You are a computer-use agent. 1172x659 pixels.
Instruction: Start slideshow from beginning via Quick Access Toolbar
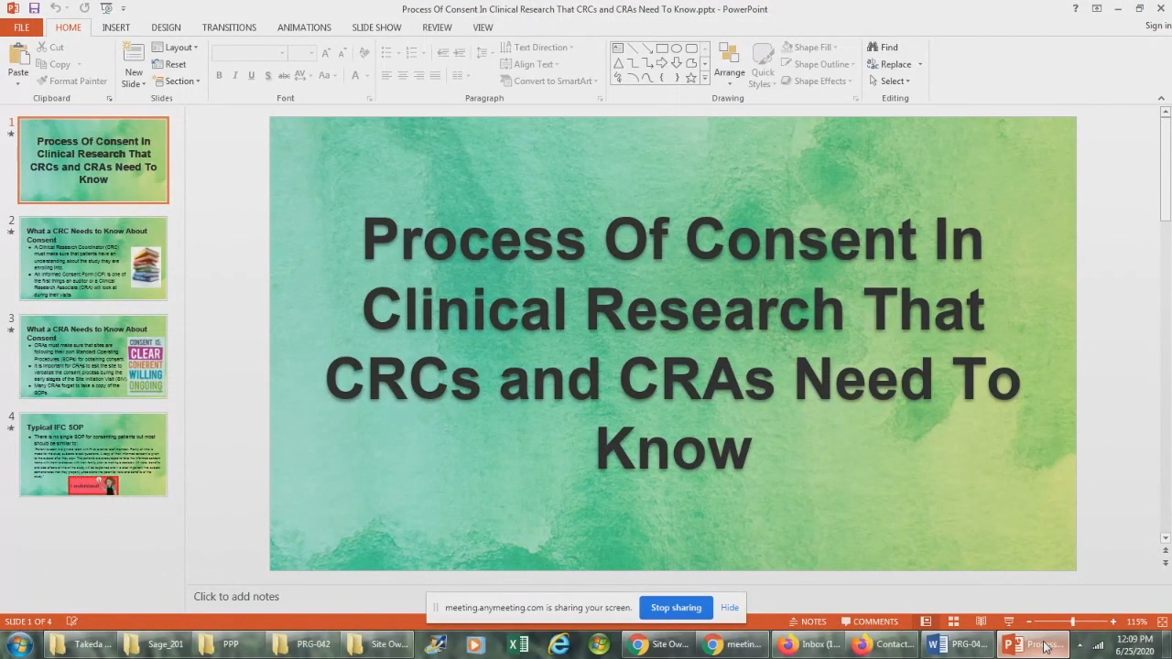coord(104,8)
